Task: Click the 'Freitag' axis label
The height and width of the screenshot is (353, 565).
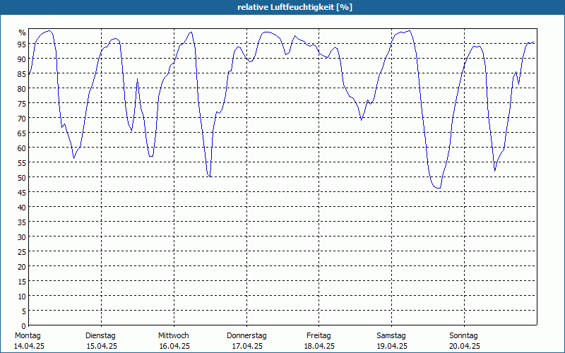Action: (319, 335)
